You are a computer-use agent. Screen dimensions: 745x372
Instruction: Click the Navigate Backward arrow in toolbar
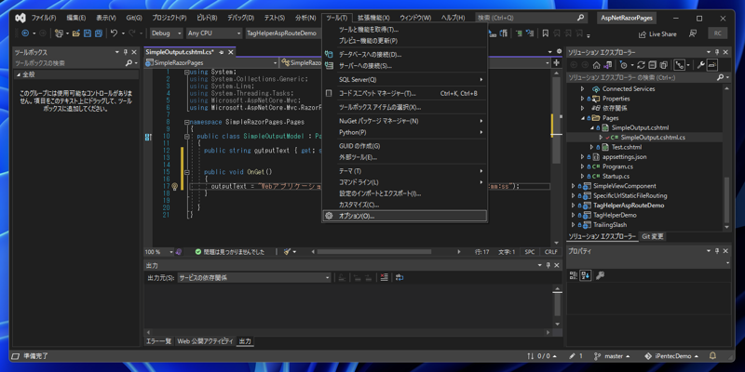[25, 33]
